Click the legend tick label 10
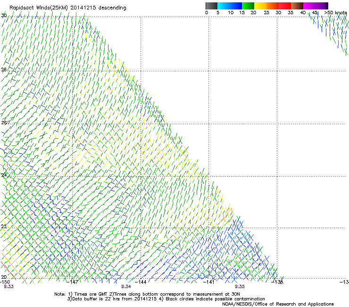 (231, 13)
